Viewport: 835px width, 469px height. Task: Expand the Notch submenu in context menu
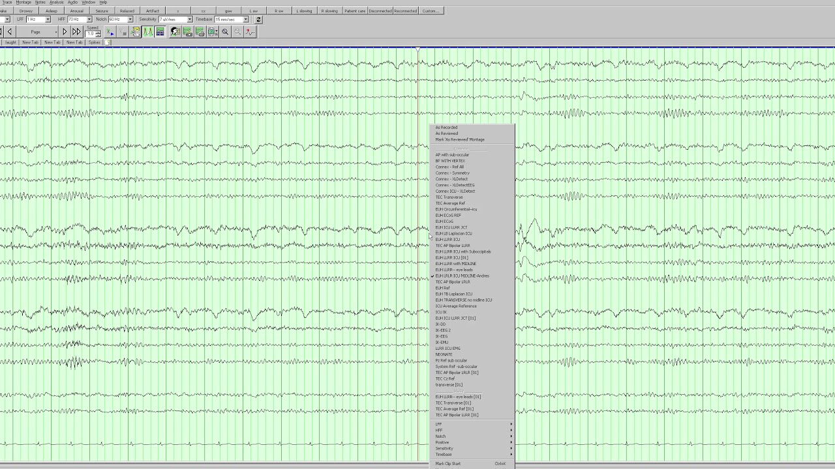click(x=474, y=436)
